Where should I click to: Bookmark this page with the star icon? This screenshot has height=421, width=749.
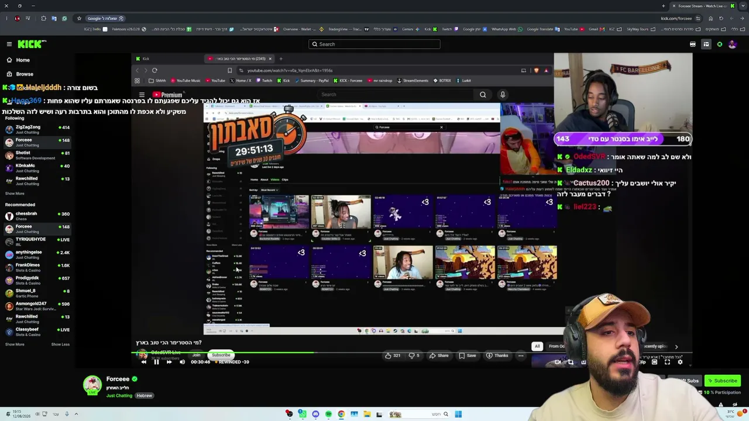tap(79, 18)
